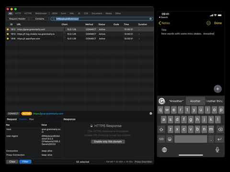Tap the m key on the keyboard
The height and width of the screenshot is (172, 230).
211,129
